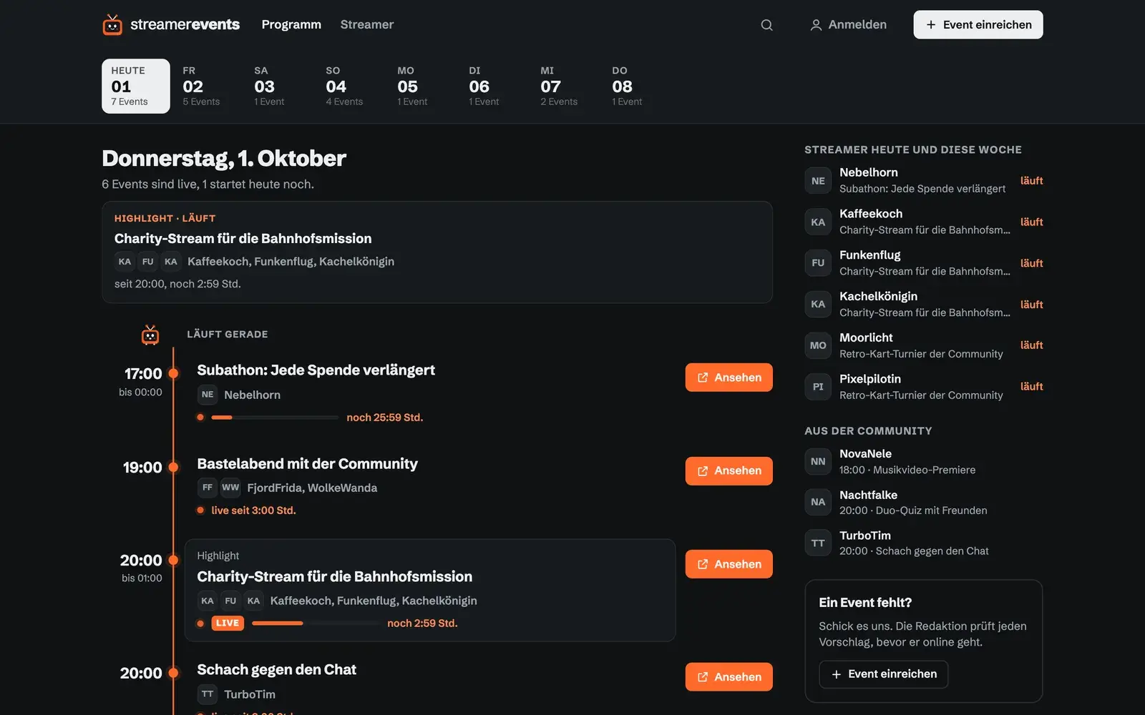Open search via the magnifier icon
Viewport: 1145px width, 715px height.
click(x=766, y=25)
